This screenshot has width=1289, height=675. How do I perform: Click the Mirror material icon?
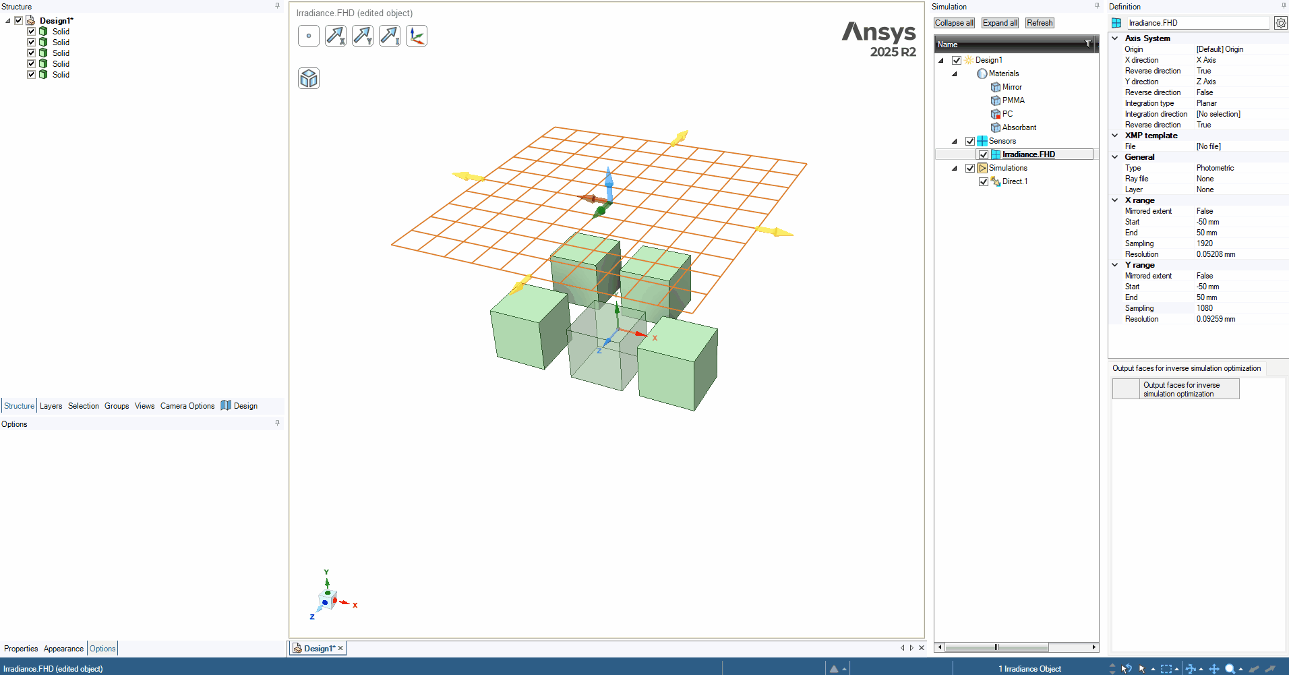(995, 87)
